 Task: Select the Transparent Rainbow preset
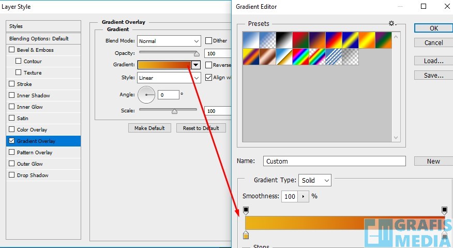(x=317, y=56)
